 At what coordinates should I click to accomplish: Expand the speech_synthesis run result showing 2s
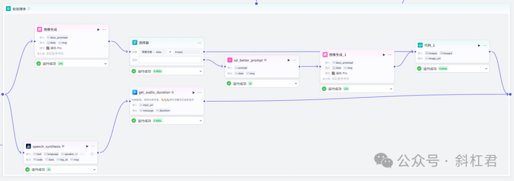(94, 170)
